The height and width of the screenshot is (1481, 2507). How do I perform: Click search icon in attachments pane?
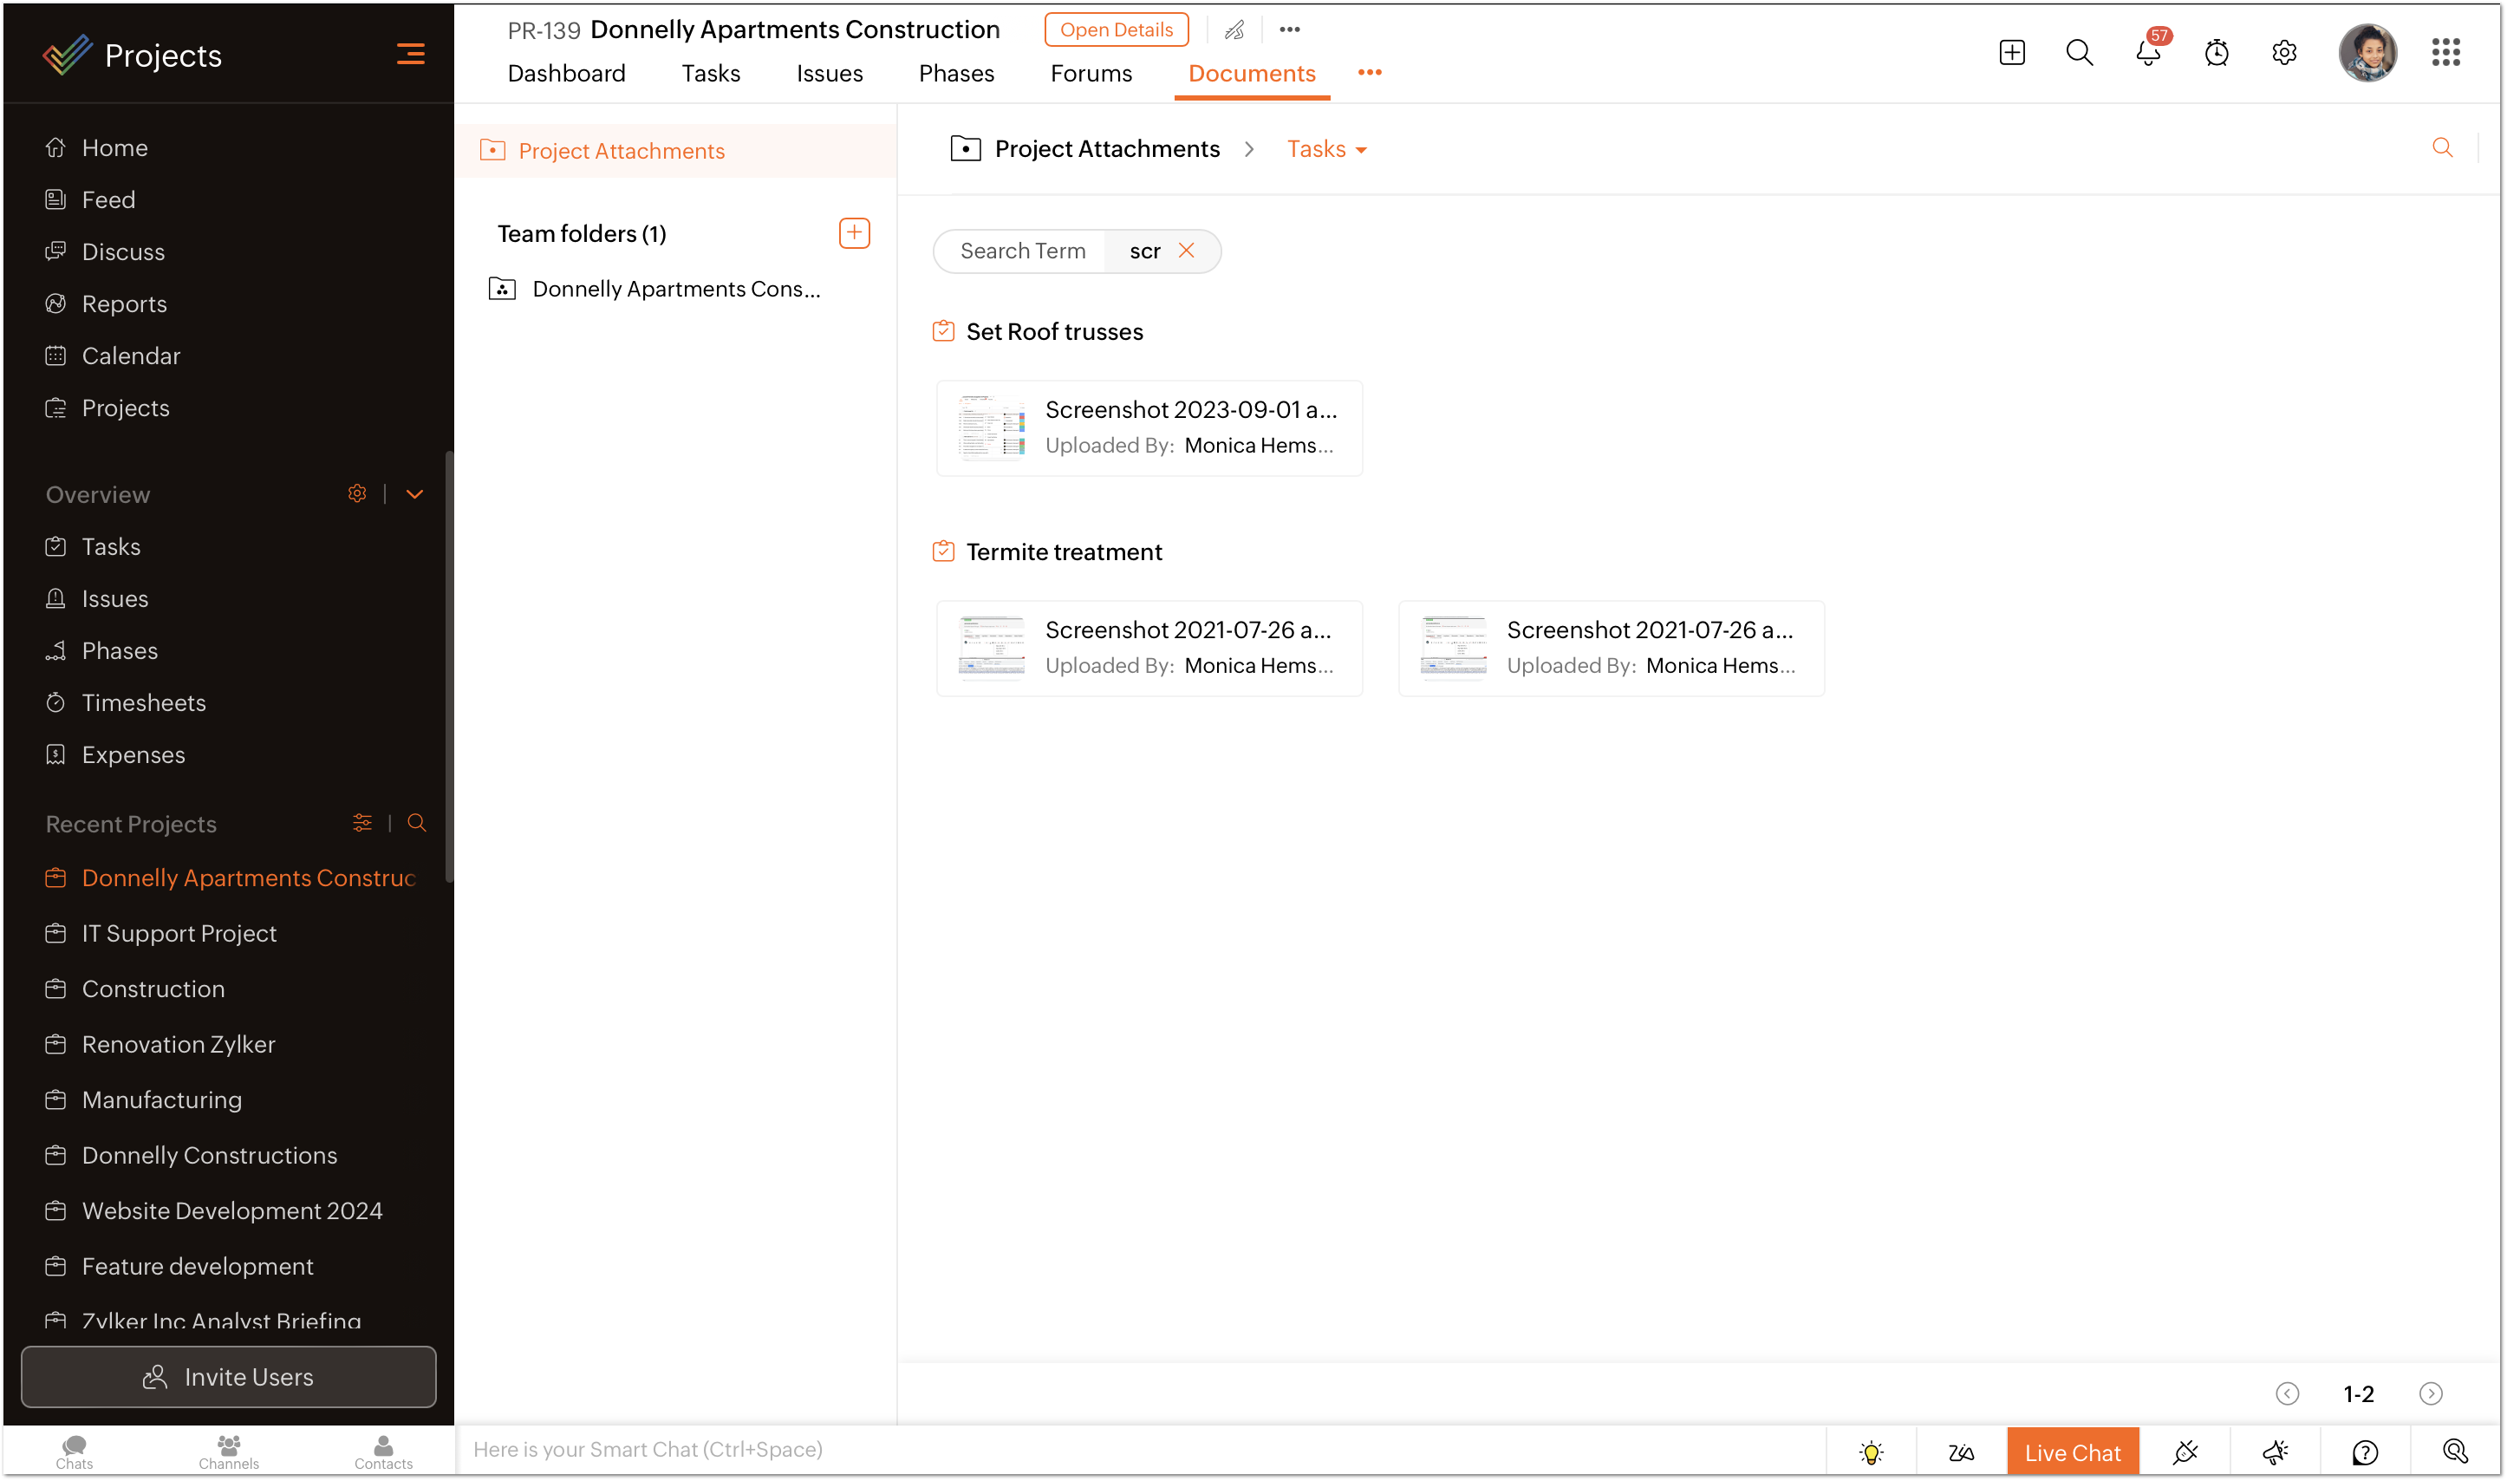(2442, 148)
